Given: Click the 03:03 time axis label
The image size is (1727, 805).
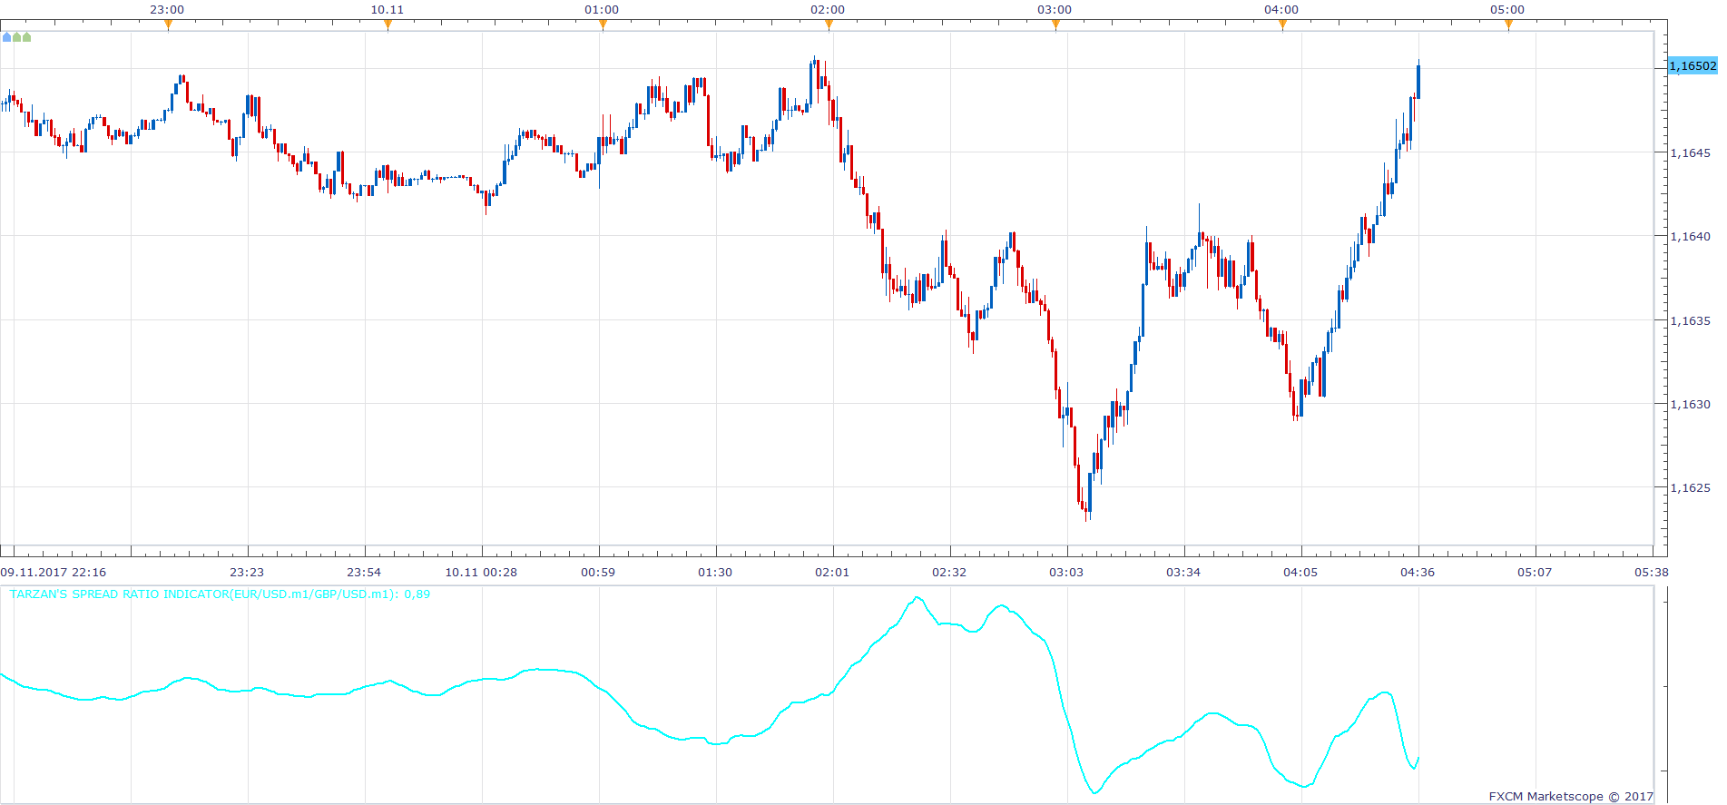Looking at the screenshot, I should click(1066, 572).
